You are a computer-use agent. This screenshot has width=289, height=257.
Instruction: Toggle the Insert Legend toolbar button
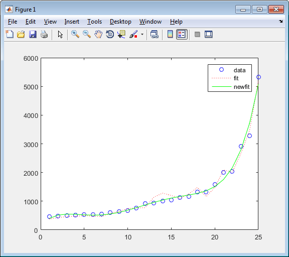click(x=182, y=34)
